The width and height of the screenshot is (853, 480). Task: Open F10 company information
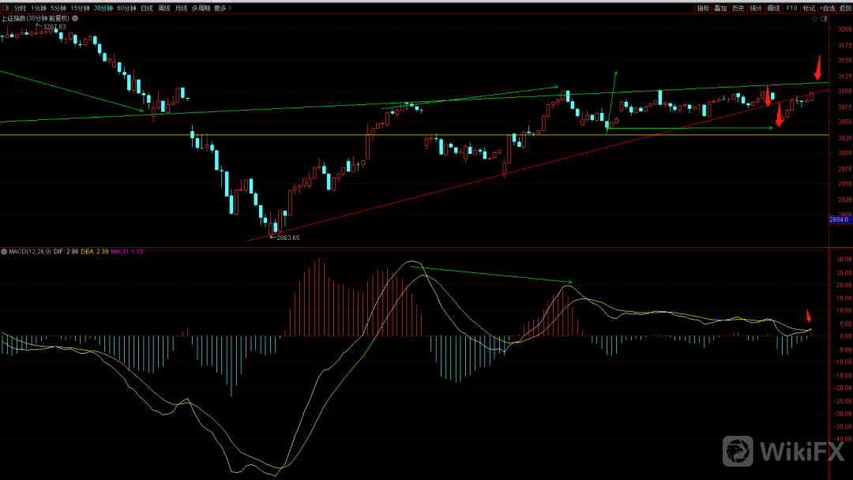tap(791, 8)
